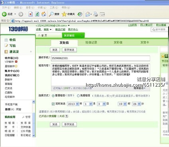Click the Print toolbar icon
Image resolution: width=169 pixels, height=147 pixels.
click(96, 14)
